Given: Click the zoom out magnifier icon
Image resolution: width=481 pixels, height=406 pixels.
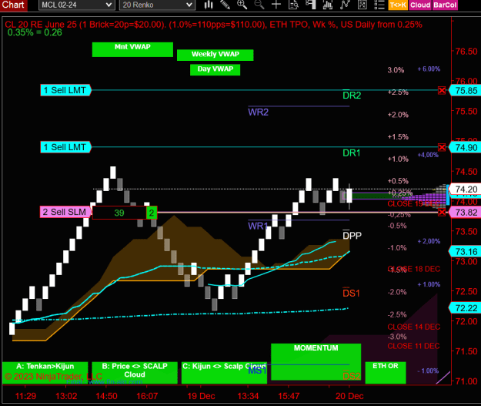Looking at the screenshot, I should click(x=259, y=5).
